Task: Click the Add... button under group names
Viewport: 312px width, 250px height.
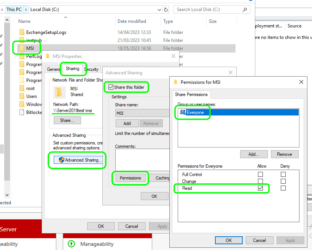Action: point(254,154)
